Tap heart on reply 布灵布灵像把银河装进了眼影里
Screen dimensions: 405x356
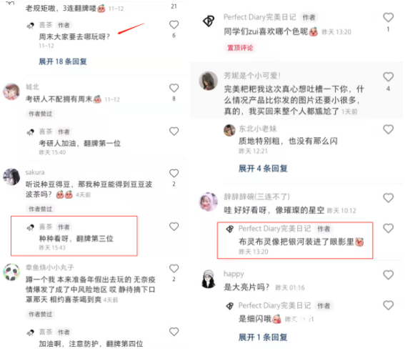tap(388, 228)
